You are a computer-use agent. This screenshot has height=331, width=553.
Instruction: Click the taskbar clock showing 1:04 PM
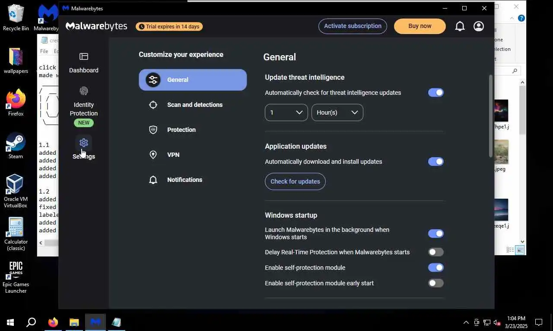(516, 322)
